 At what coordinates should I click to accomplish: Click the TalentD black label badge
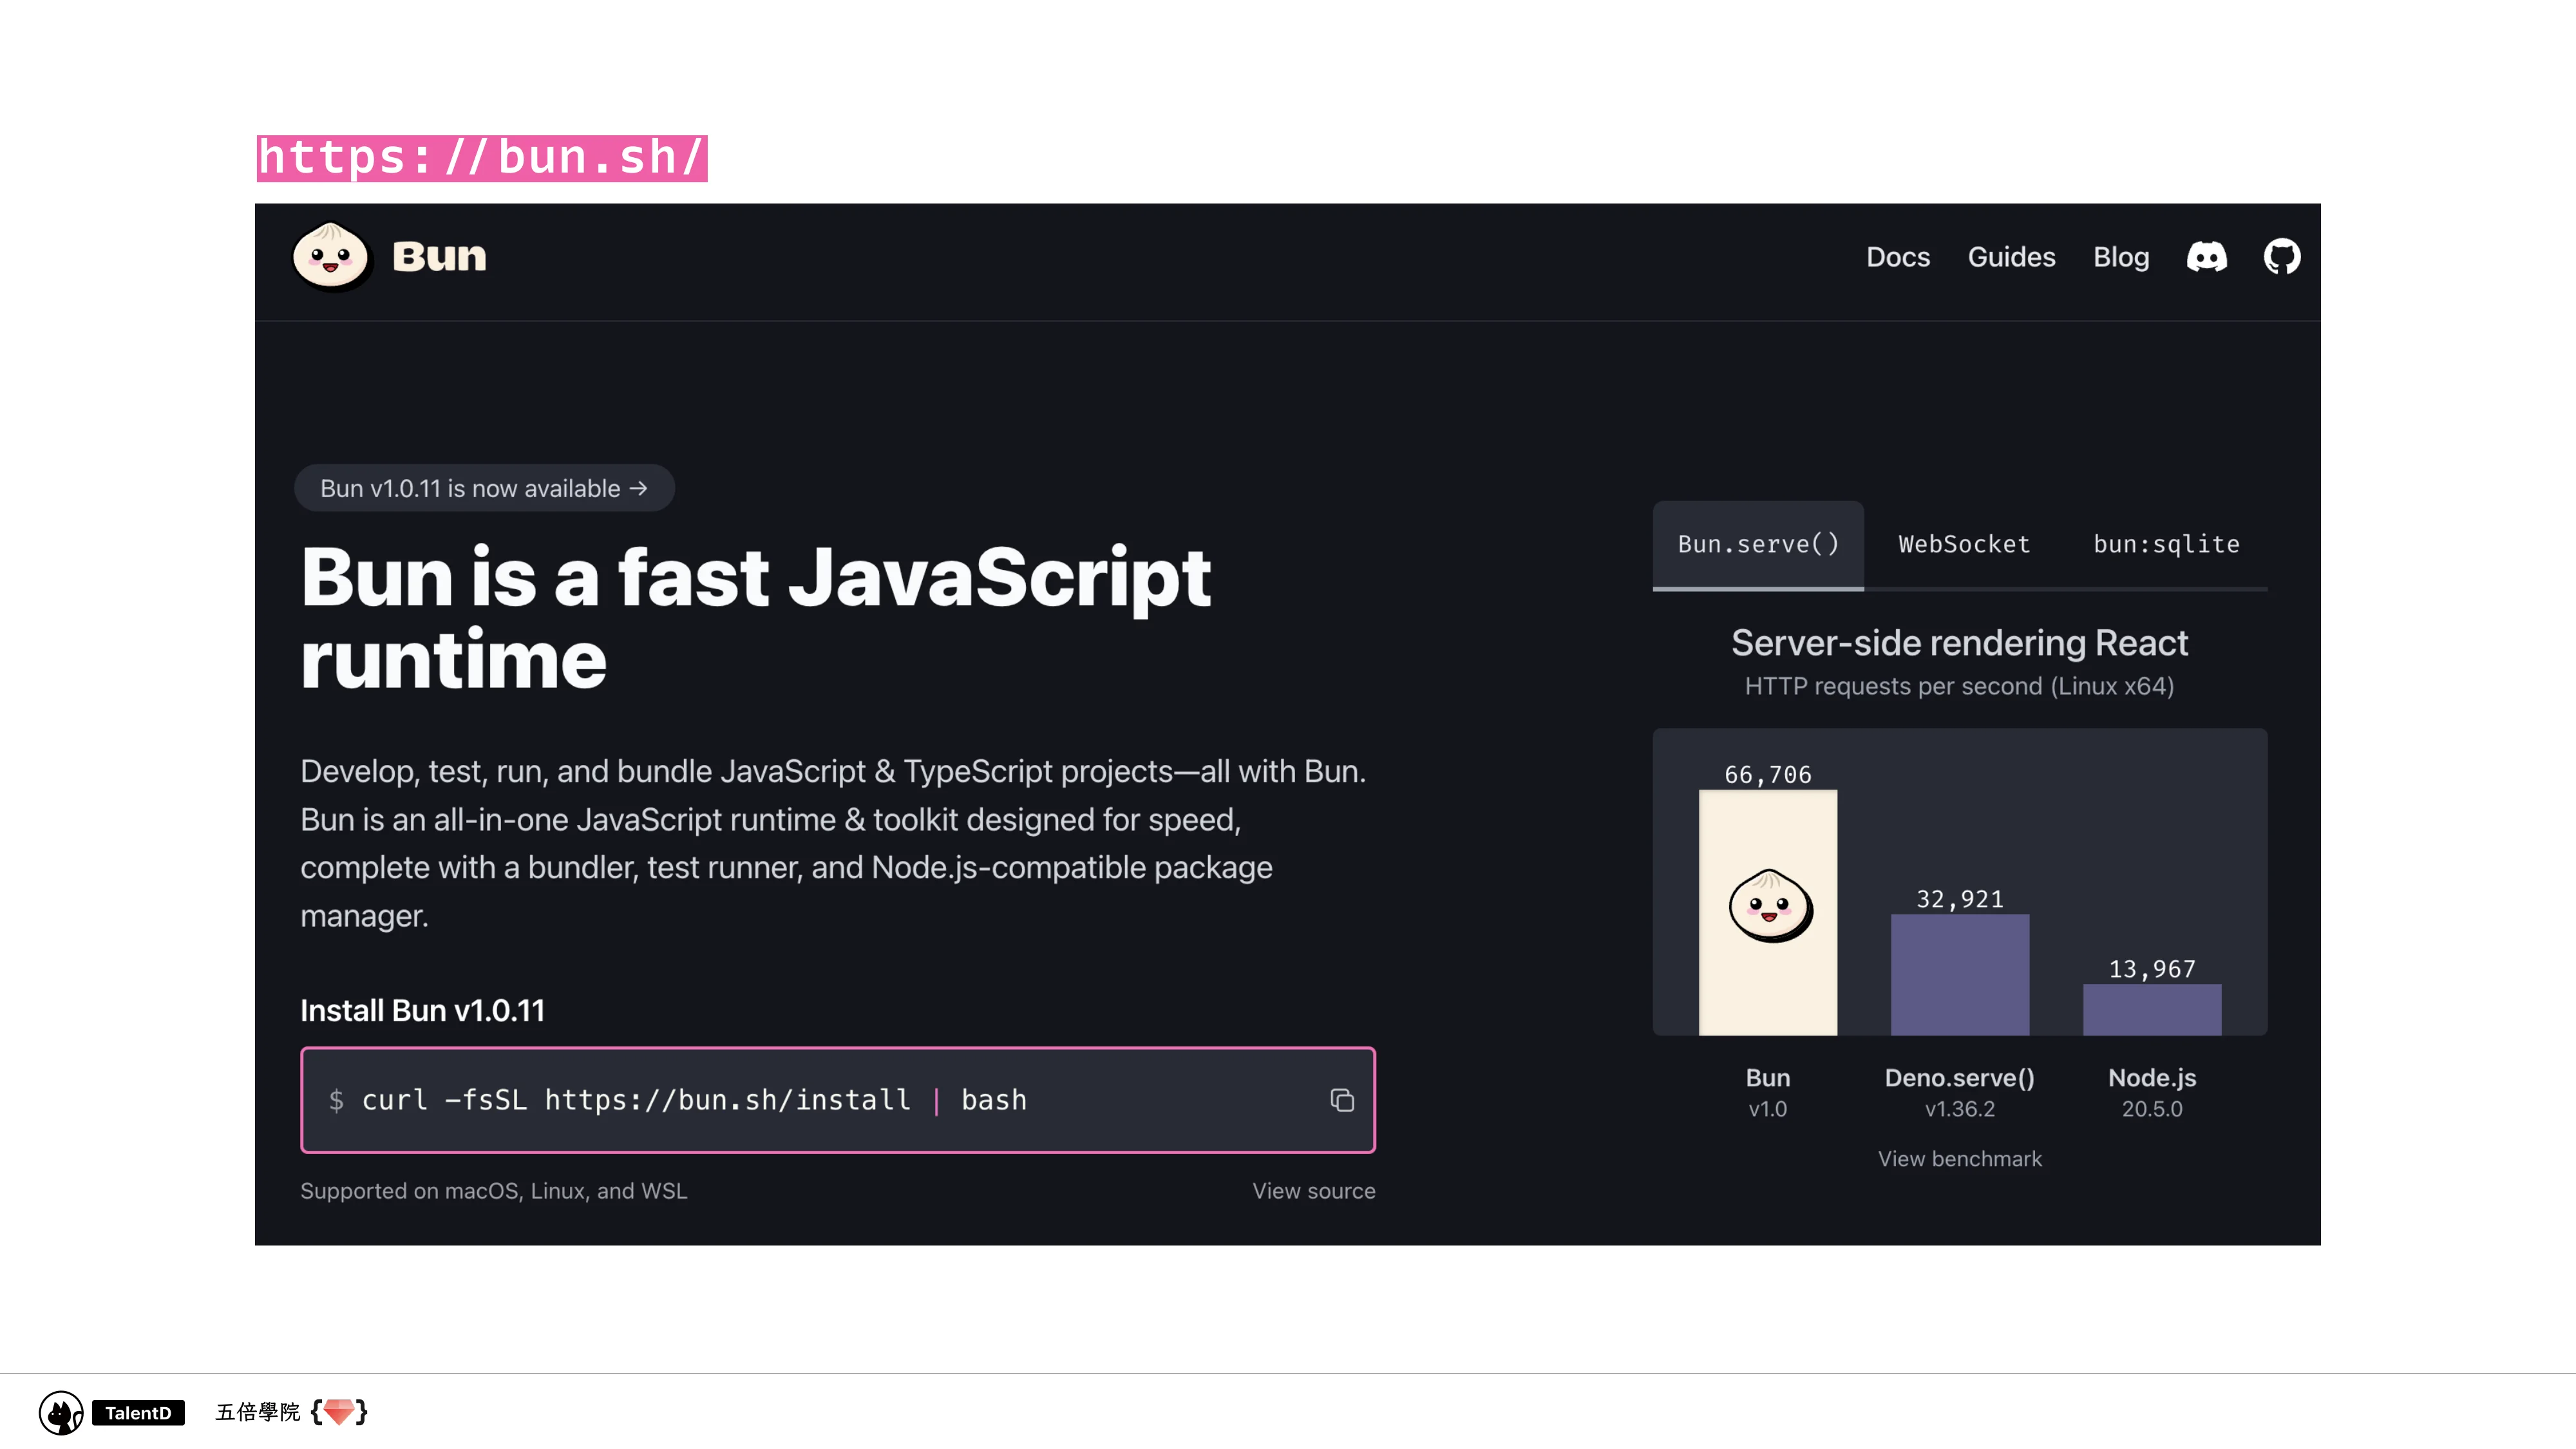click(138, 1412)
